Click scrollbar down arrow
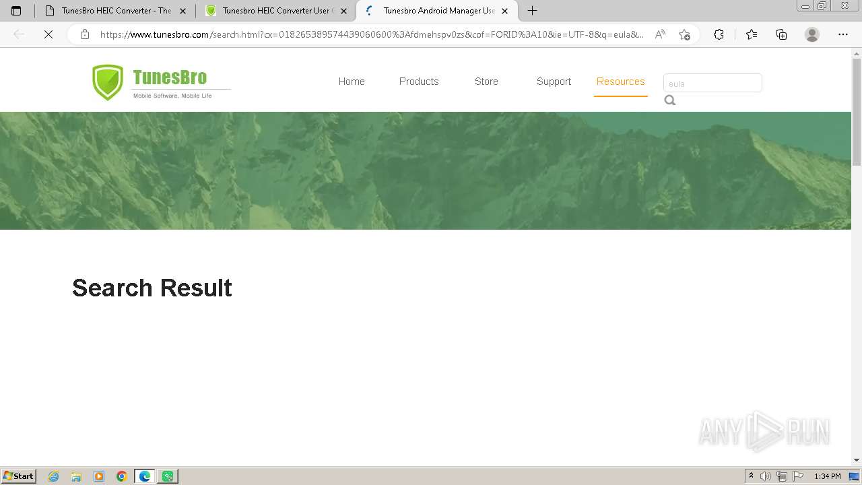The image size is (862, 485). tap(857, 460)
